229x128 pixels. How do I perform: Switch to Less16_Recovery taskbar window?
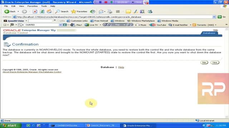tap(103, 126)
